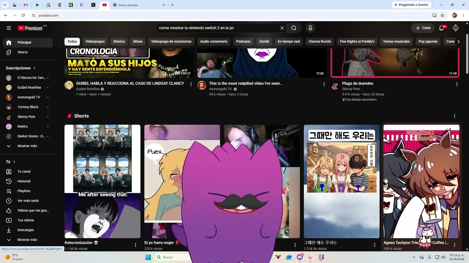Open Chrome three-dot menu
This screenshot has height=263, width=469.
(x=464, y=15)
